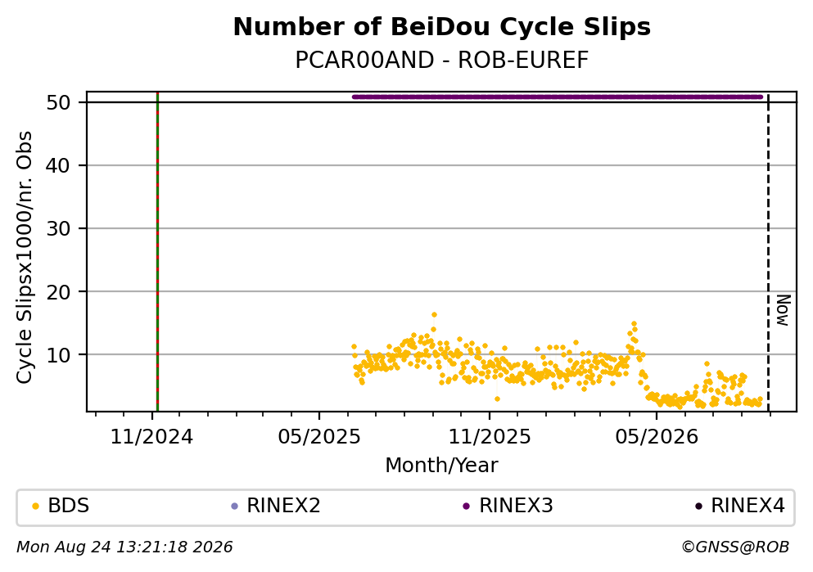Select the BDS legend label

tap(69, 506)
